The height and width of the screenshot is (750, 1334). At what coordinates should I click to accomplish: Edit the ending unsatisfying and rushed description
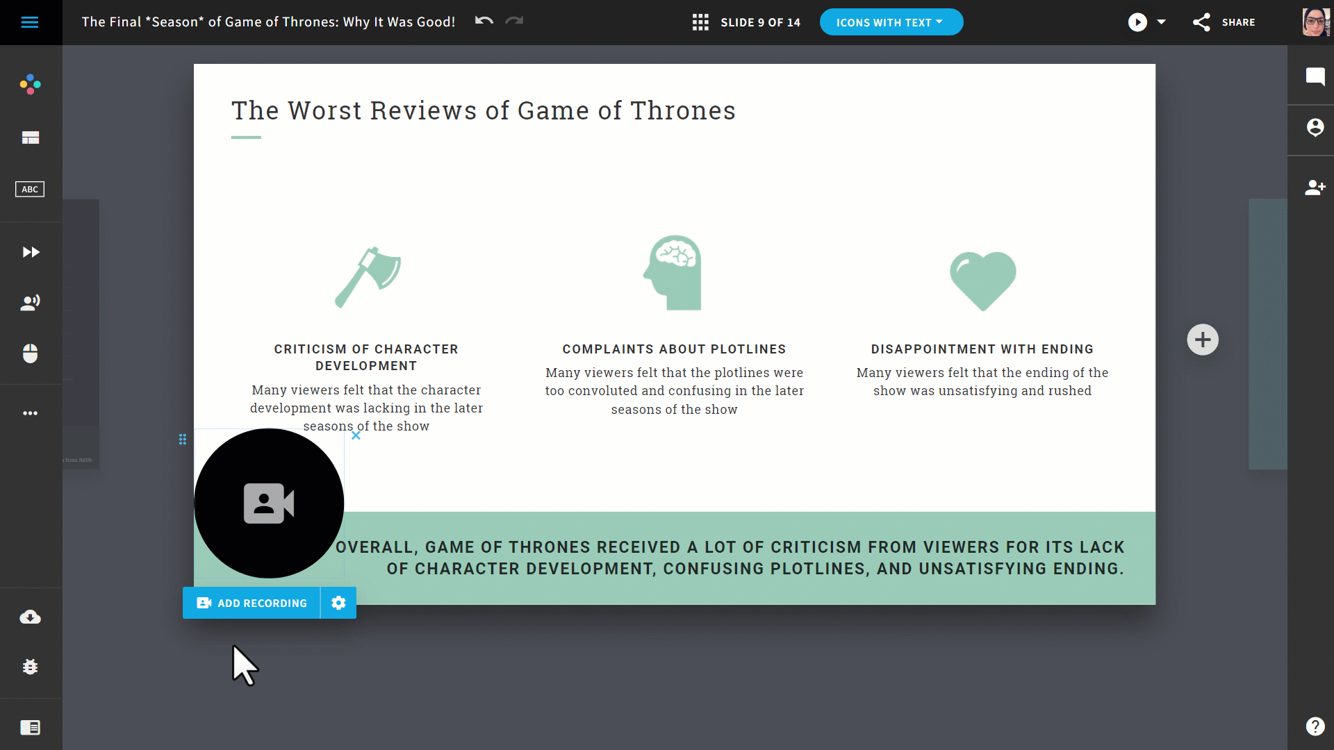tap(982, 382)
